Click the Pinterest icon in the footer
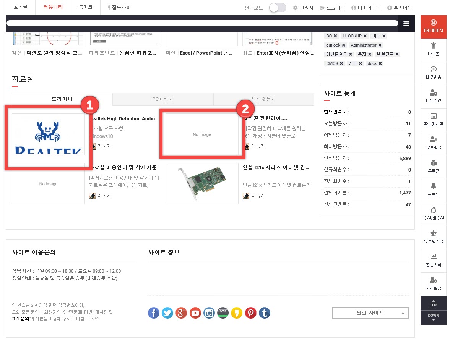Viewport: 455px width, 340px height. (251, 313)
